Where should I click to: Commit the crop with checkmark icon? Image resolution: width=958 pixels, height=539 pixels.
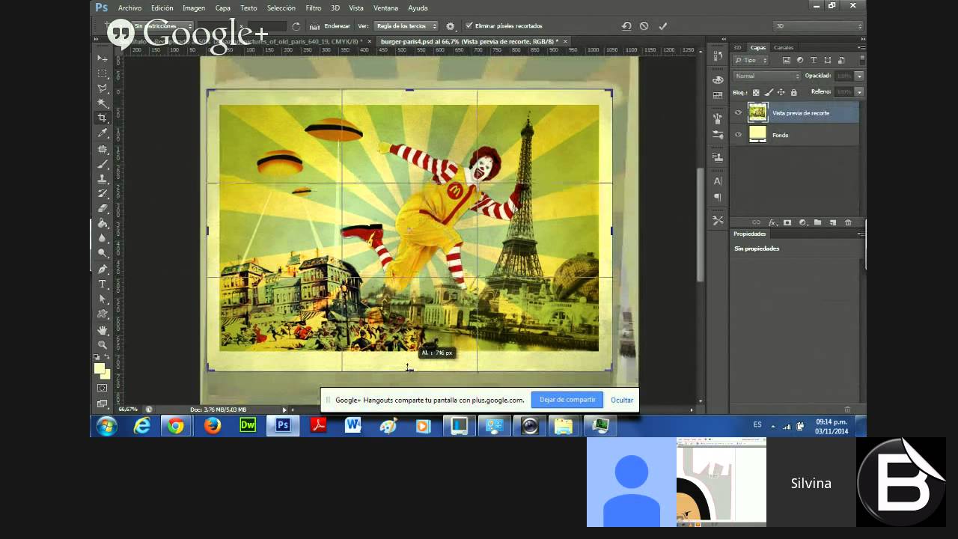[662, 25]
